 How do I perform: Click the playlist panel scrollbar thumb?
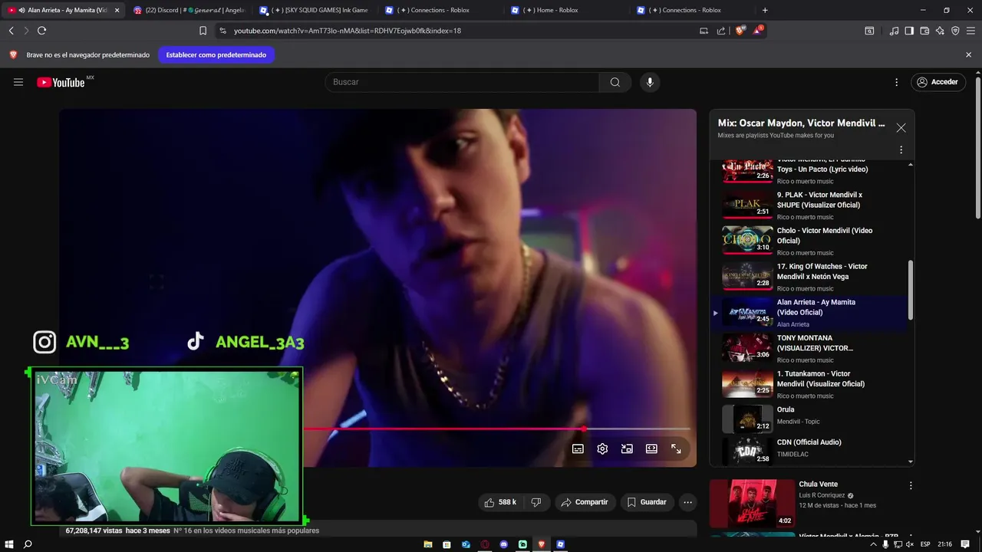point(911,290)
